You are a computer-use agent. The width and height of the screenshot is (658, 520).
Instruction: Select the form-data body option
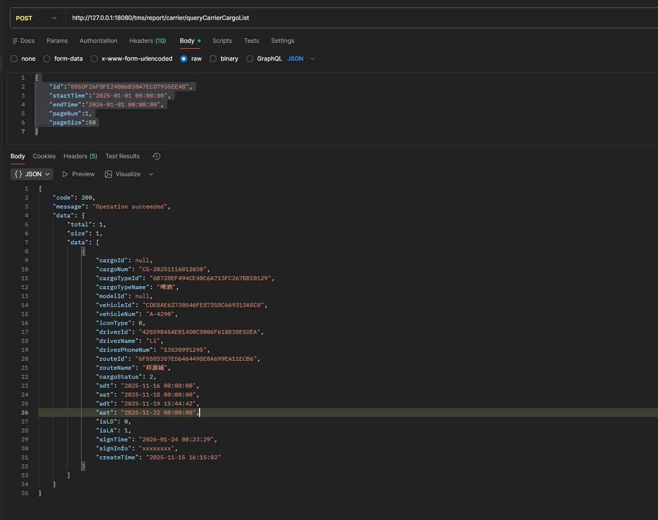point(47,59)
